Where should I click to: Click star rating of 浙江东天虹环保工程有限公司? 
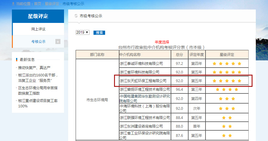point(227,81)
